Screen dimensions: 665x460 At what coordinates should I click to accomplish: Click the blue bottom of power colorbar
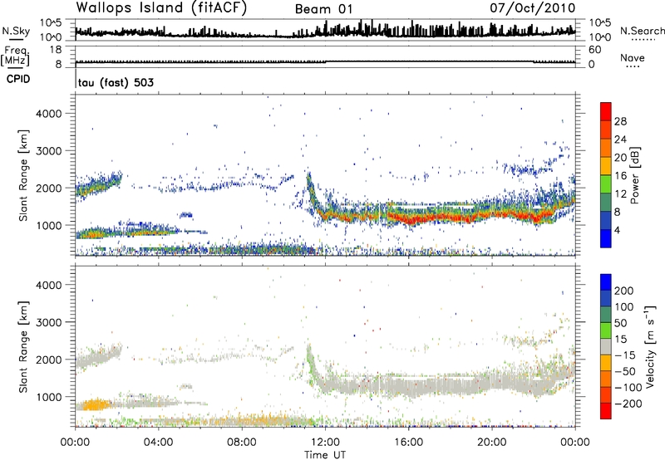click(606, 238)
